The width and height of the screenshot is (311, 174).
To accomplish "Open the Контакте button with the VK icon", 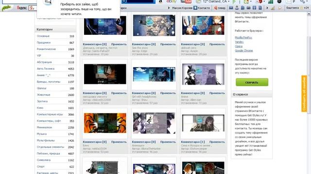I will point(202,8).
